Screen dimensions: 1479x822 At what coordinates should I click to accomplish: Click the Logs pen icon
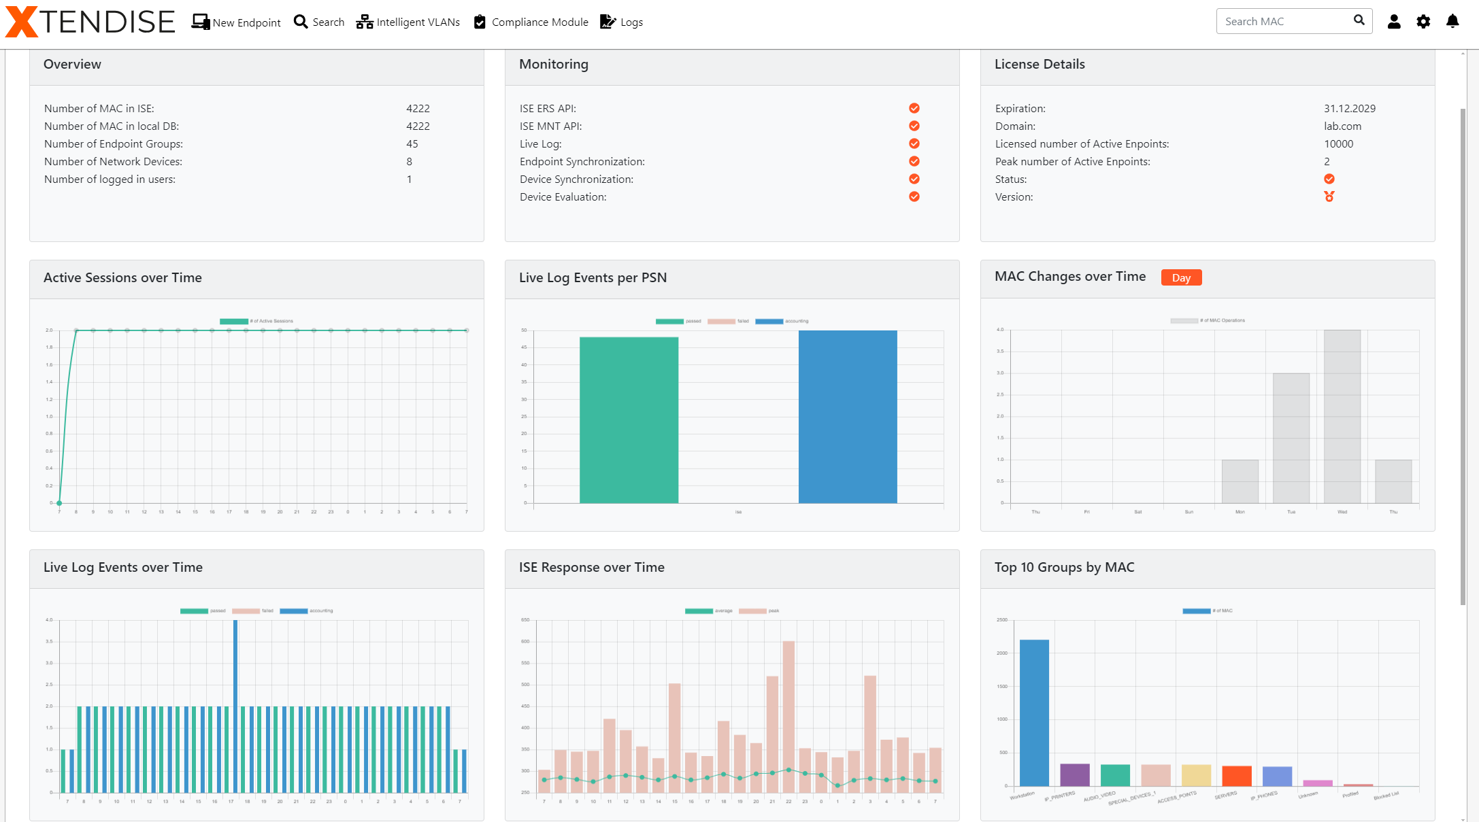pyautogui.click(x=608, y=22)
